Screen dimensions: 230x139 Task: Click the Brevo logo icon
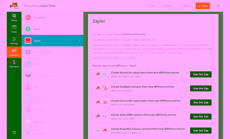point(28,29)
